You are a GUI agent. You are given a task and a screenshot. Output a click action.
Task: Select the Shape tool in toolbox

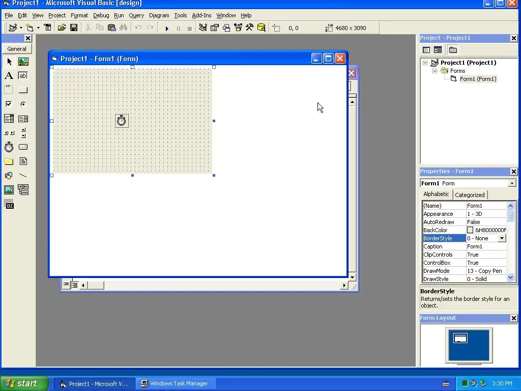[x=9, y=176]
